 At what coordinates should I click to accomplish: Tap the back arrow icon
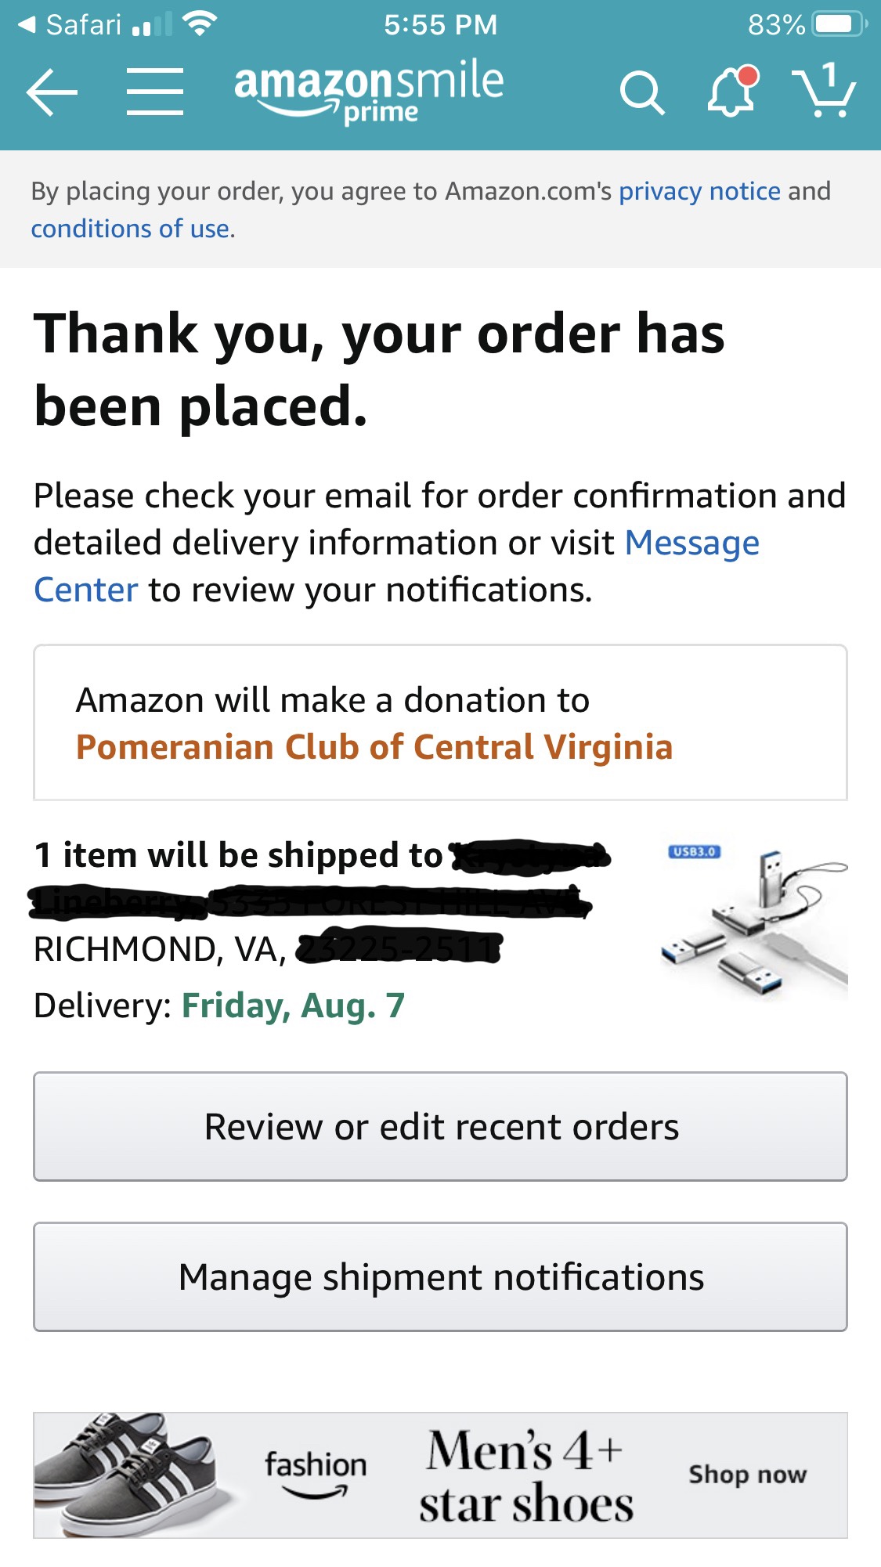(52, 92)
